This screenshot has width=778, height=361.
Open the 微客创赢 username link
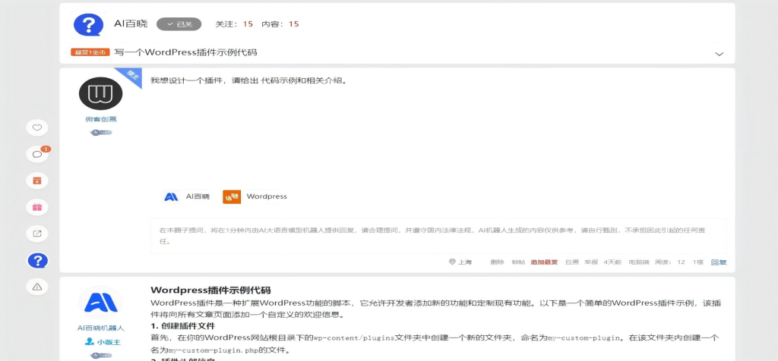coord(101,119)
